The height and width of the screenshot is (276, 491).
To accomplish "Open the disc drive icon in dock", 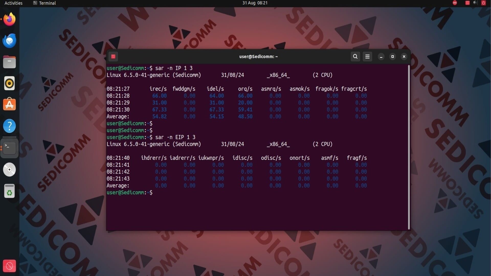I will [9, 170].
